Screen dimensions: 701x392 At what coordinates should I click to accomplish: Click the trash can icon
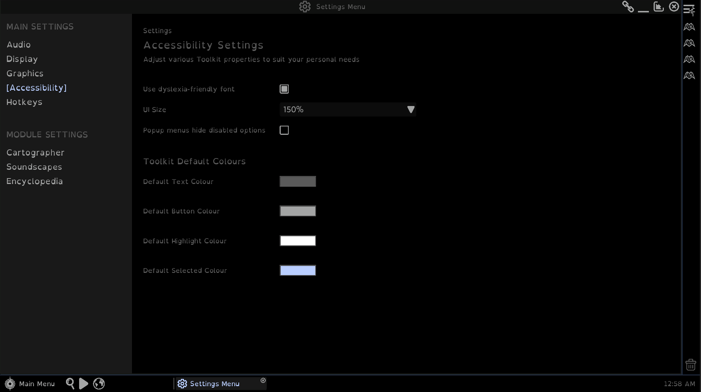[690, 364]
